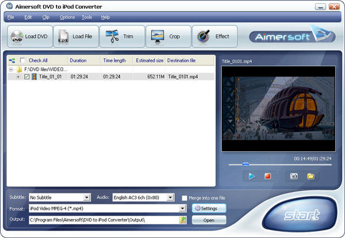Screen dimensions: 345x238
Task: Uncheck the Title_01_01 checkbox
Action: [x=26, y=77]
